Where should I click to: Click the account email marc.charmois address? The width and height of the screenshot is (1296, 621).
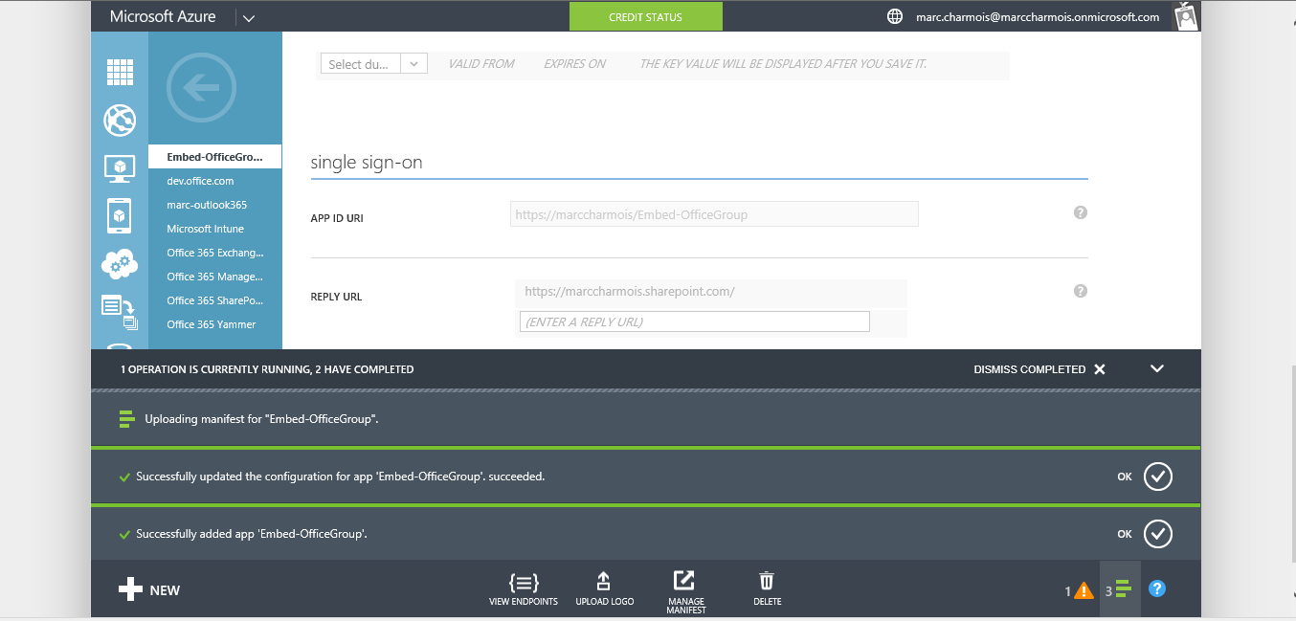(x=1037, y=17)
